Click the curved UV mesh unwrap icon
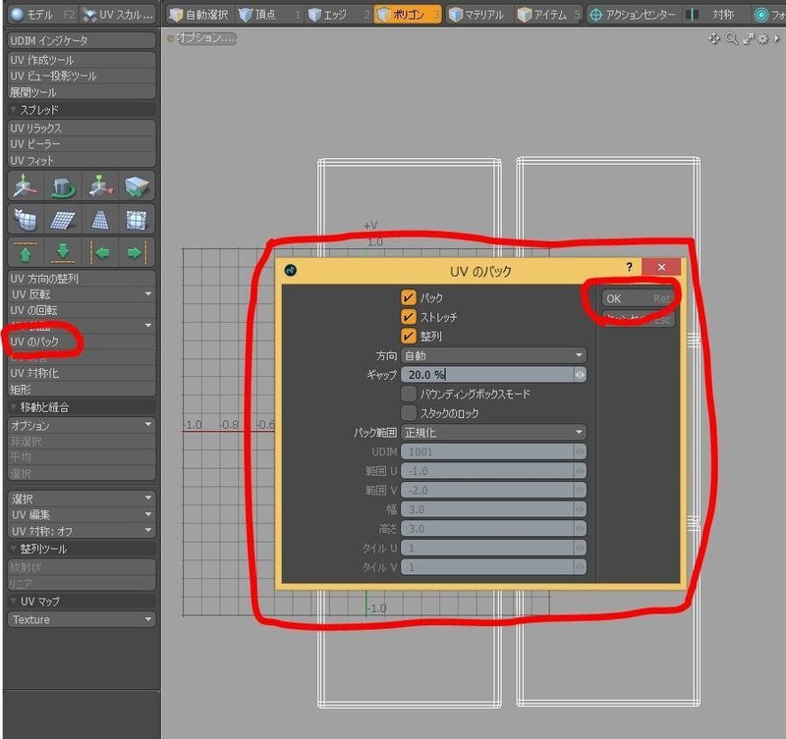This screenshot has height=739, width=786. point(26,219)
